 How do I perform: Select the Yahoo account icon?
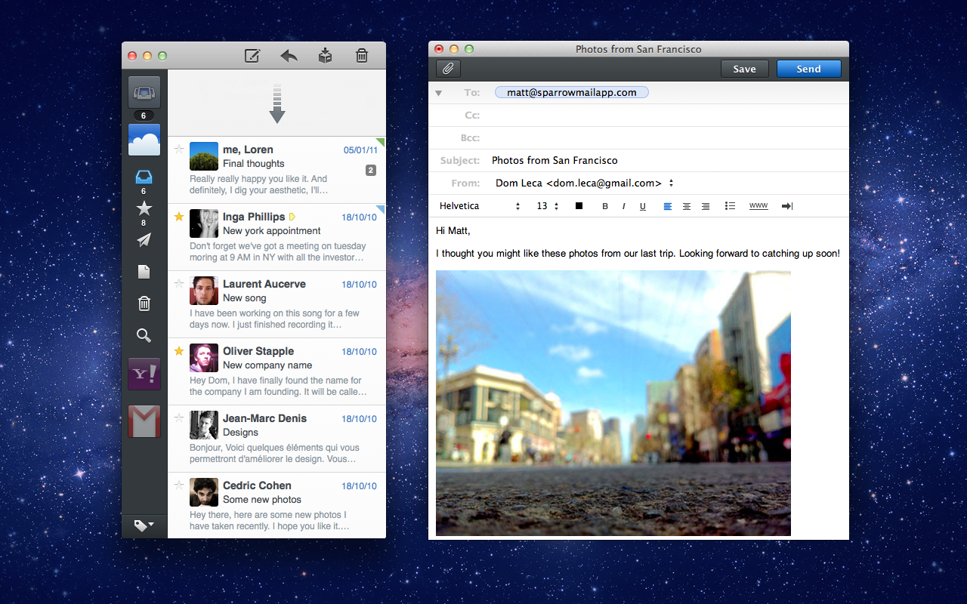(x=144, y=374)
